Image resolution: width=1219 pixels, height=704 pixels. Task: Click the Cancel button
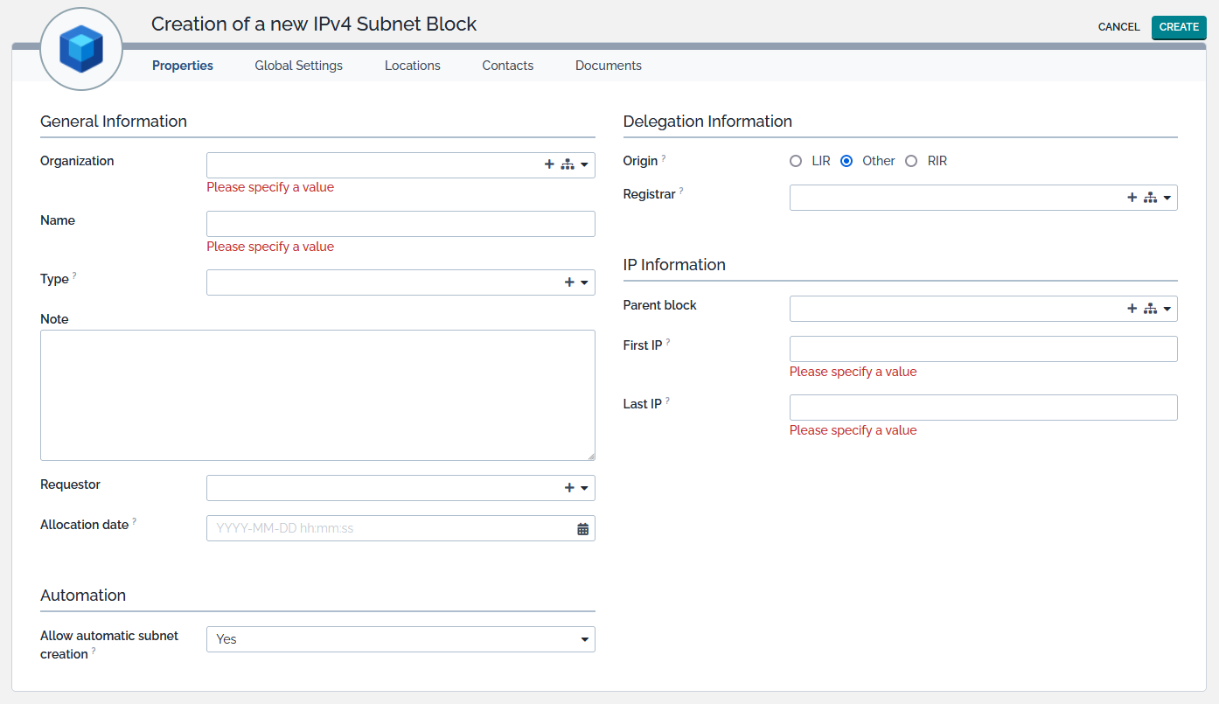point(1118,27)
